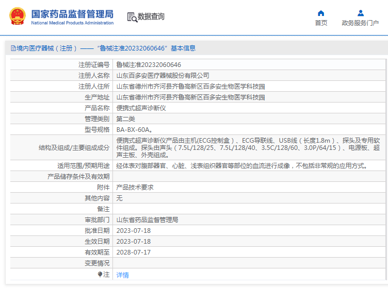Click the NMPA national emblem logo
This screenshot has width=388, height=288.
(18, 16)
